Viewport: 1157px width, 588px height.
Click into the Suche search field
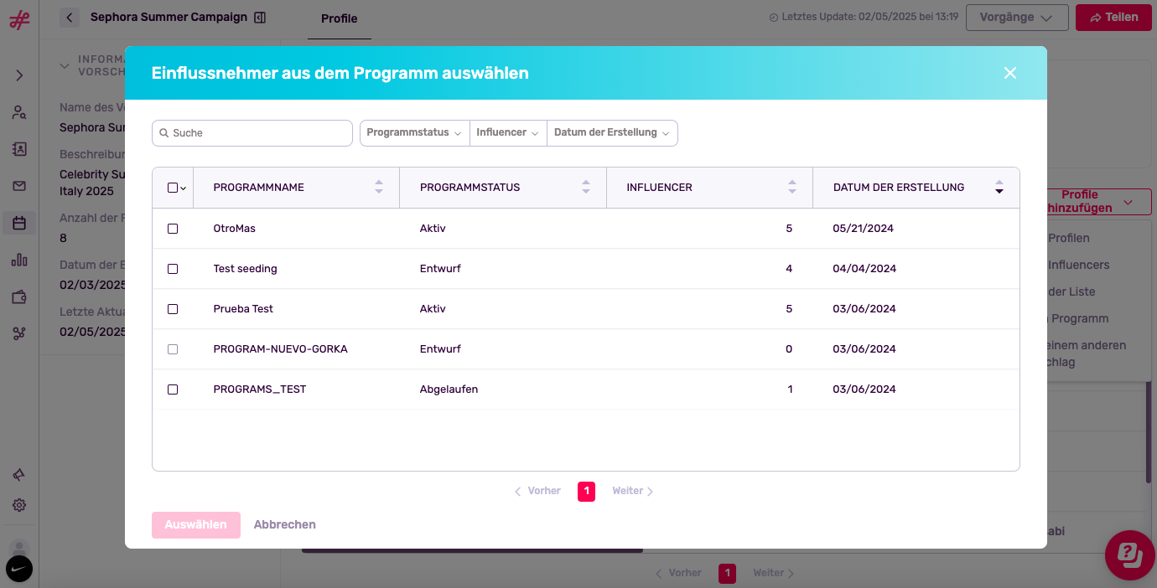click(x=252, y=133)
